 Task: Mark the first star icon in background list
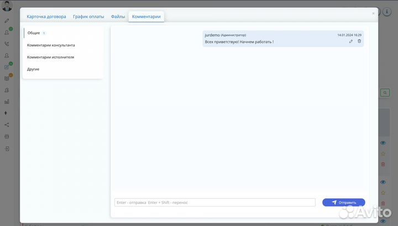point(383,153)
